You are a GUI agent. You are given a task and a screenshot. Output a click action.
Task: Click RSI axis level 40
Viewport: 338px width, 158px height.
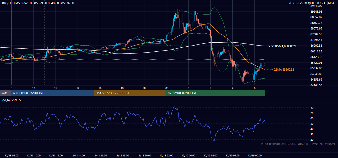click(x=312, y=129)
